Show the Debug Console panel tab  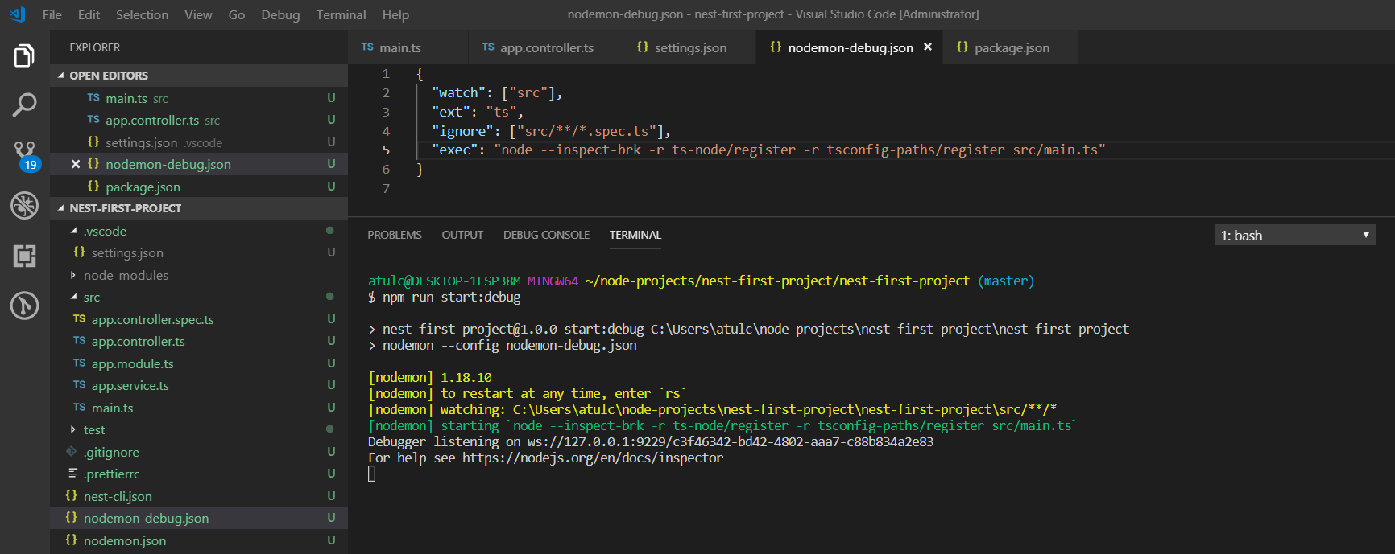coord(546,235)
